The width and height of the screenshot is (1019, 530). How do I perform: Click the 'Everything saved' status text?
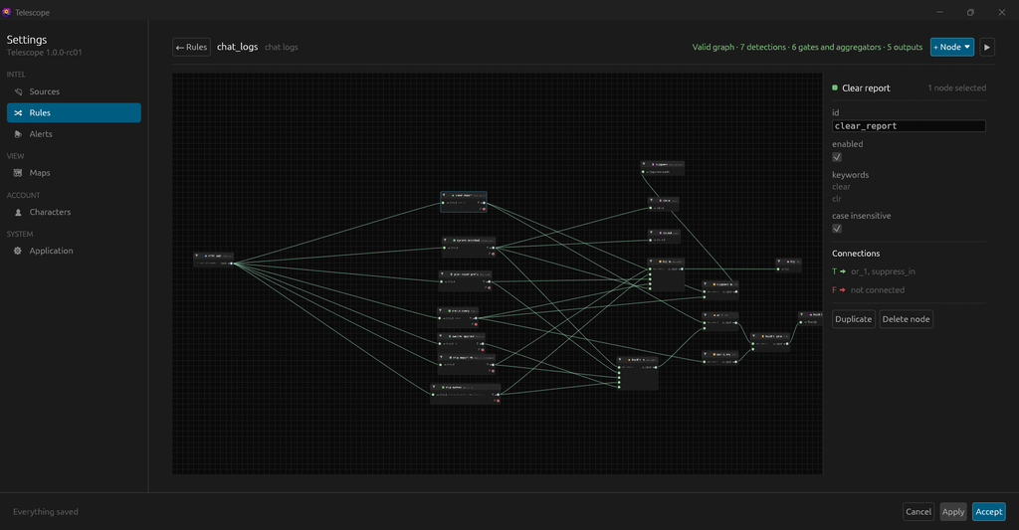click(46, 512)
